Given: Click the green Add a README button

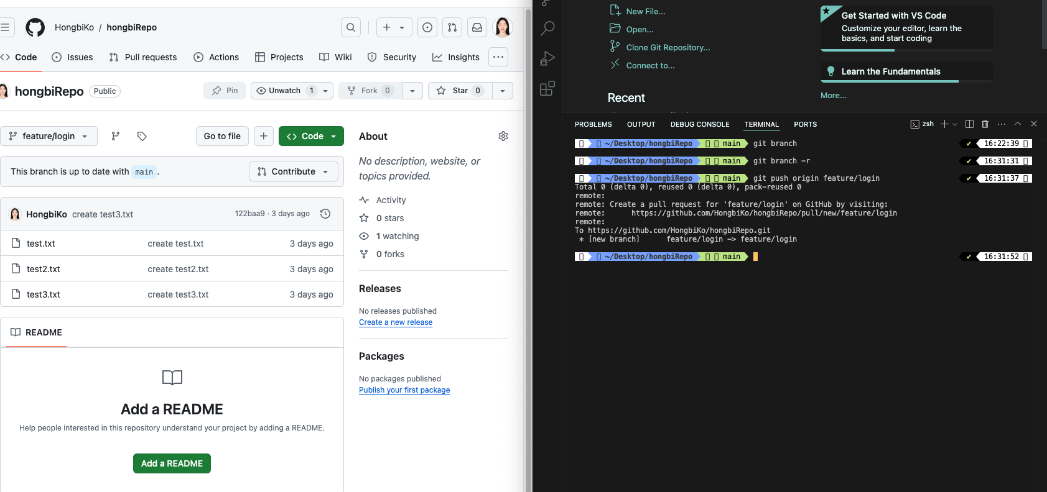Looking at the screenshot, I should tap(172, 463).
